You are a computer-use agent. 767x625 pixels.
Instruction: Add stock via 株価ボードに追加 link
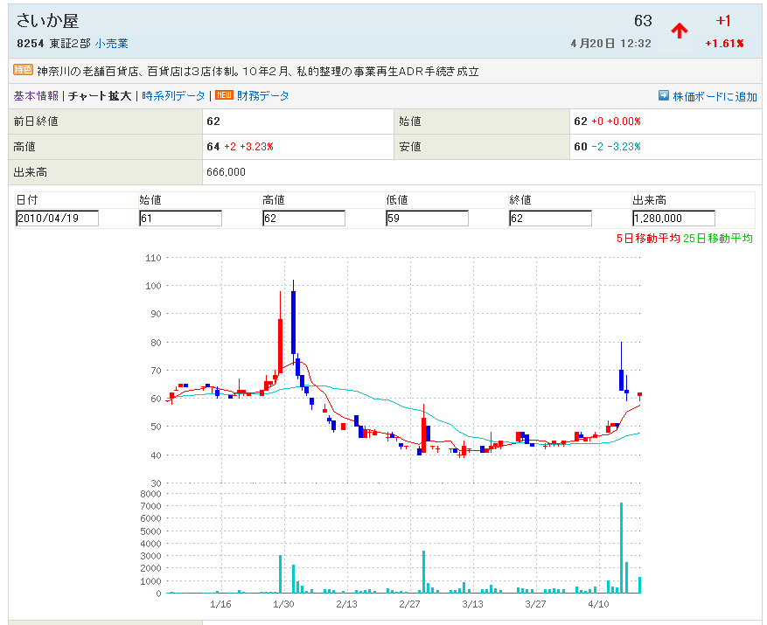[715, 97]
